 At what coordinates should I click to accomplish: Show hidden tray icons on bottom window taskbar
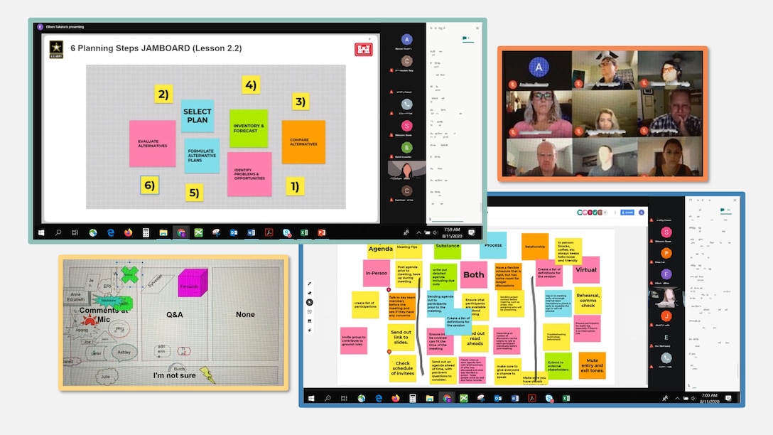click(x=677, y=398)
